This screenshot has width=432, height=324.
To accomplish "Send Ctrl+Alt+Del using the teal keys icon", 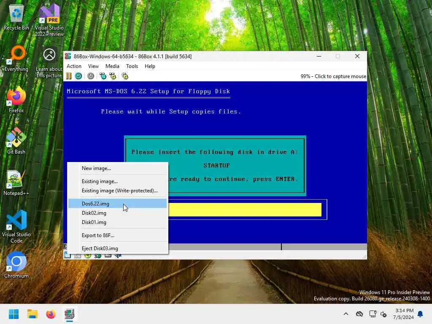I will click(103, 76).
